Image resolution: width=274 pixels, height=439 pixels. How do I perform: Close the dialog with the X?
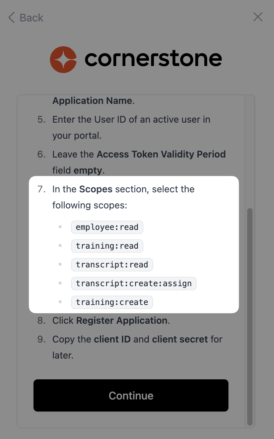point(258,17)
